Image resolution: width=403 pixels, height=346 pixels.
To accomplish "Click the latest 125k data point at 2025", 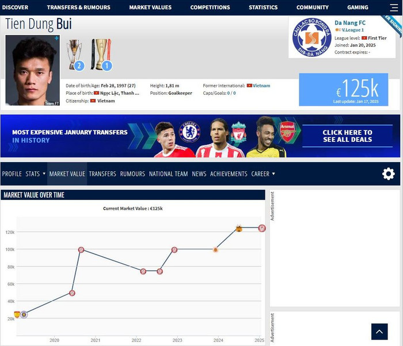I will pos(262,228).
